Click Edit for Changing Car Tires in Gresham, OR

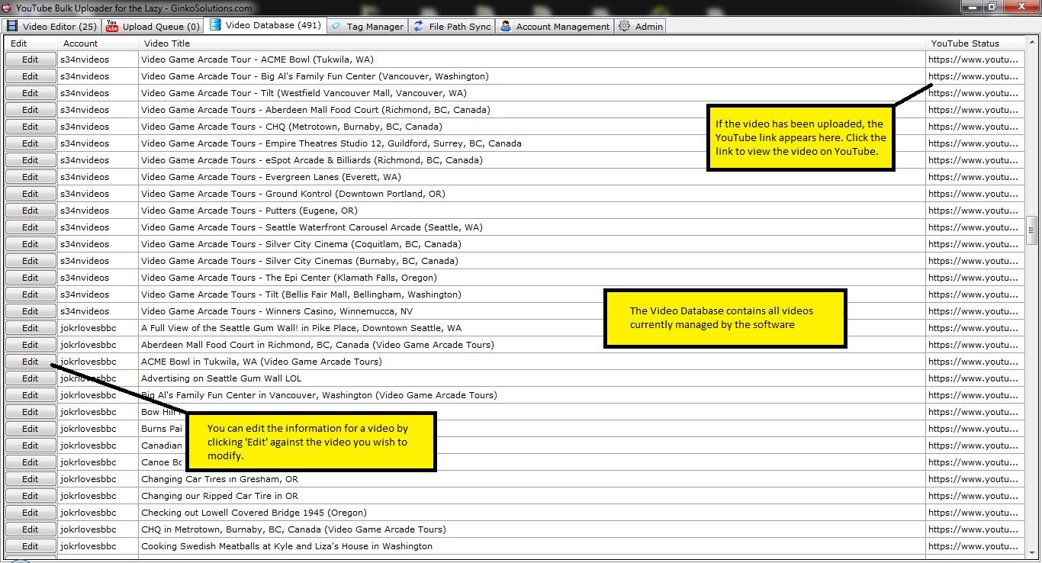31,479
